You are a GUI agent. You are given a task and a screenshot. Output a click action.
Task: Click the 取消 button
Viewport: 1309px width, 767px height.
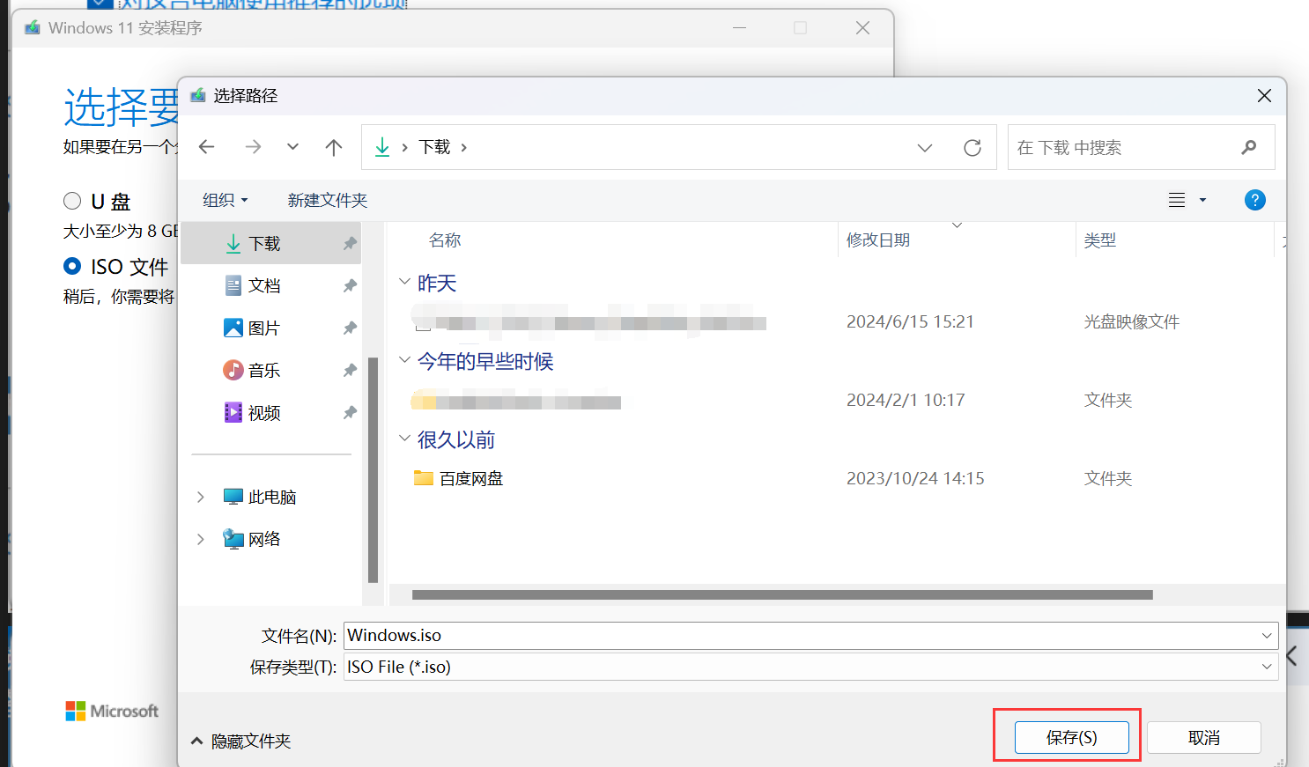tap(1204, 737)
